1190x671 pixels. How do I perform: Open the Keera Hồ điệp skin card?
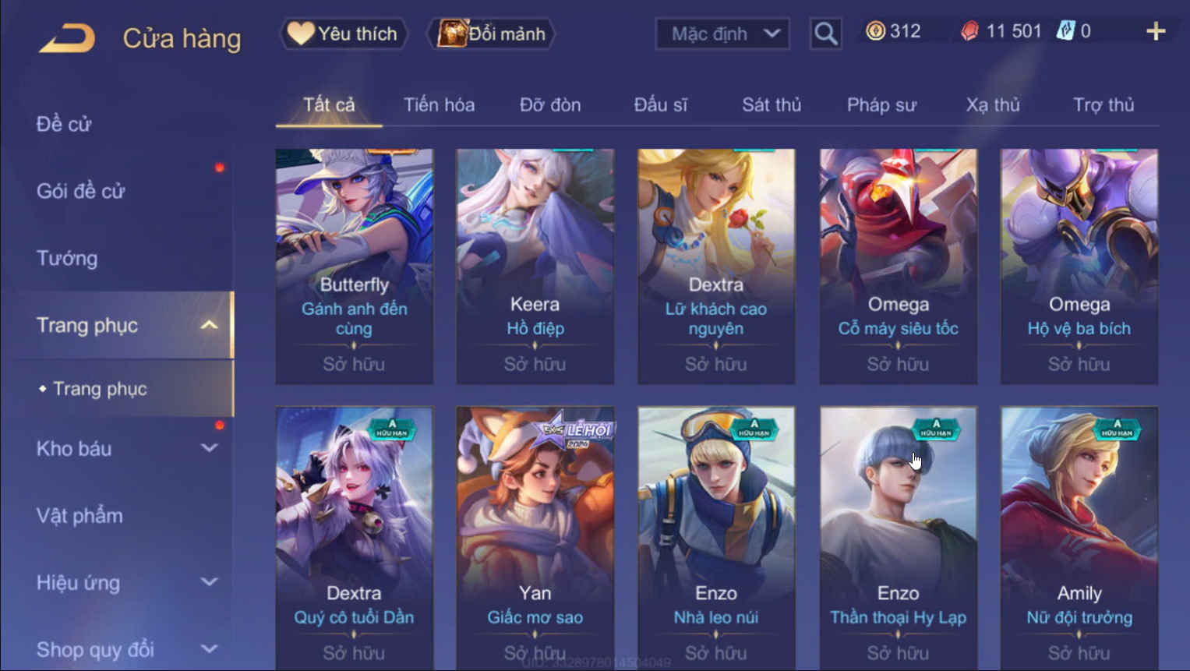[535, 267]
